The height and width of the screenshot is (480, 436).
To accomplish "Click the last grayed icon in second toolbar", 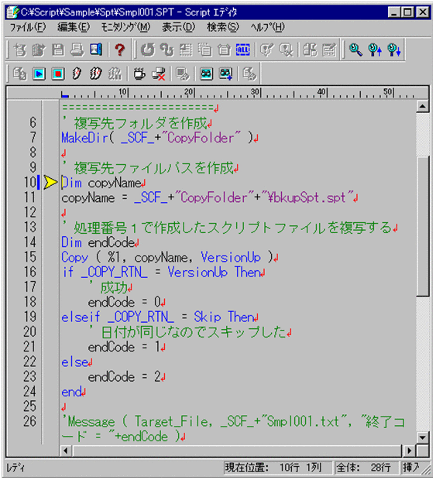I will pyautogui.click(x=249, y=74).
